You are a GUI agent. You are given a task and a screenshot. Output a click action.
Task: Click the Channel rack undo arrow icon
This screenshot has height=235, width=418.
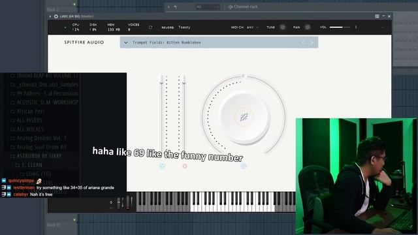coord(175,7)
